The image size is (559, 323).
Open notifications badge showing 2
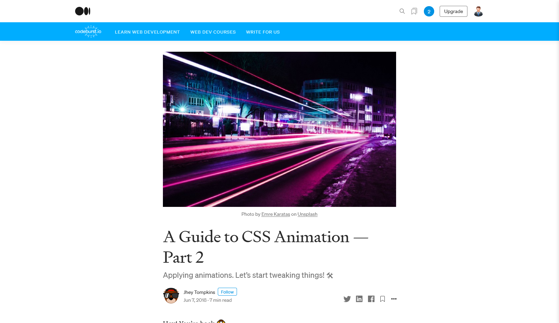(x=429, y=11)
